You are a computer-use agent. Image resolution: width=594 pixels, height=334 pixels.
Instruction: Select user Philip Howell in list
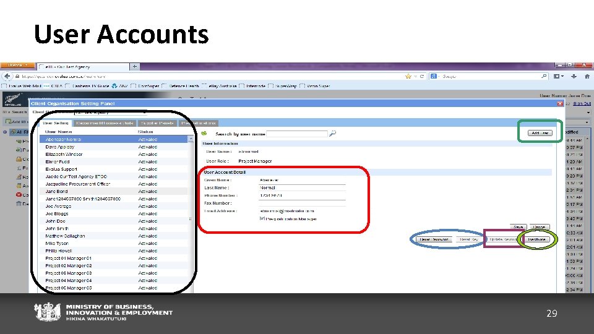coord(114,250)
